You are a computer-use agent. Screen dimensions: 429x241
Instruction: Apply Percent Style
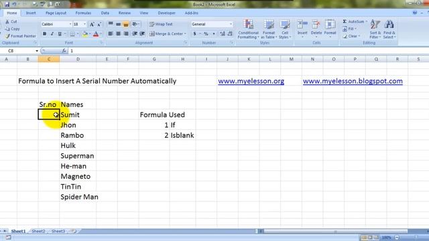206,34
